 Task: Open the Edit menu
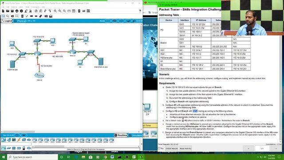(x=8, y=7)
